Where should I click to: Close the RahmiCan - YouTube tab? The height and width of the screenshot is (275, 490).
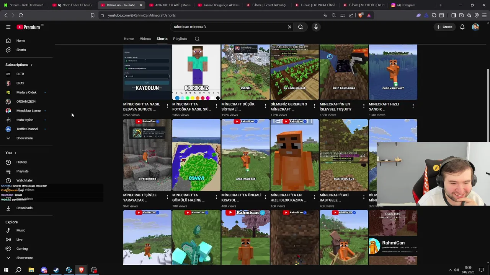(x=141, y=5)
